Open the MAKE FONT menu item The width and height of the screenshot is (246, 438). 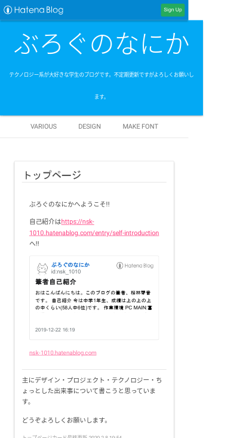click(140, 126)
